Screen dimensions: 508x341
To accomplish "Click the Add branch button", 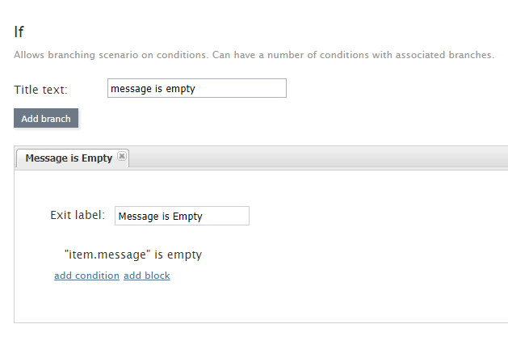I will [46, 118].
